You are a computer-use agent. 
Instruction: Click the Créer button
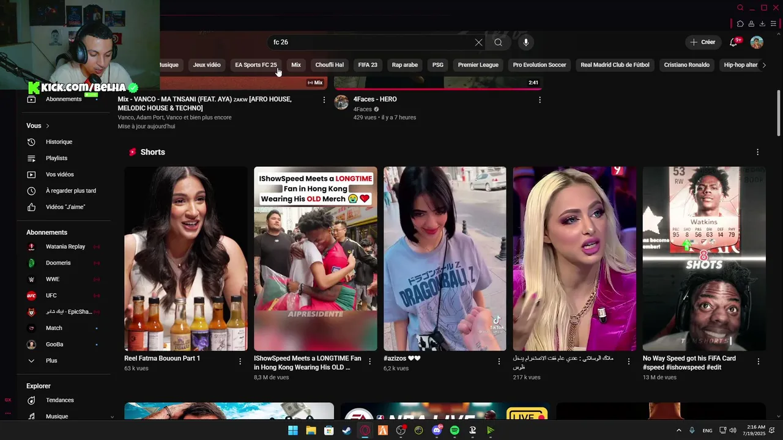(702, 42)
